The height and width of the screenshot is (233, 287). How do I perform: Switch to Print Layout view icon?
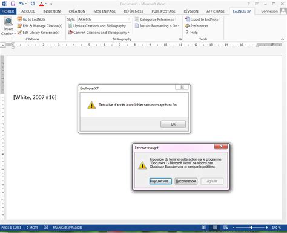point(214,228)
